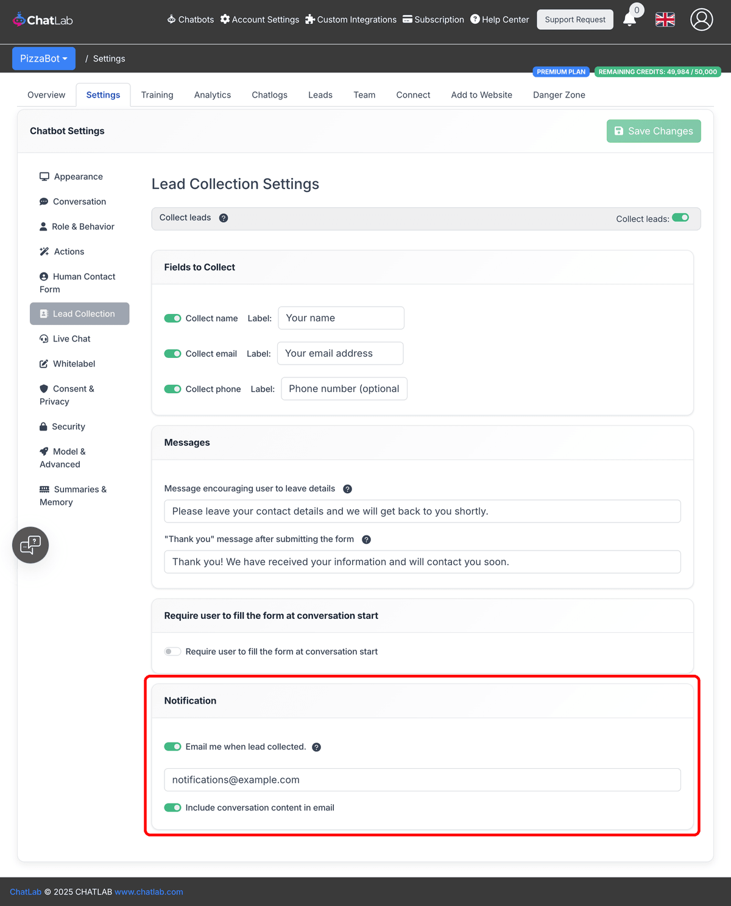
Task: Edit the Your email address label field
Action: (x=341, y=354)
